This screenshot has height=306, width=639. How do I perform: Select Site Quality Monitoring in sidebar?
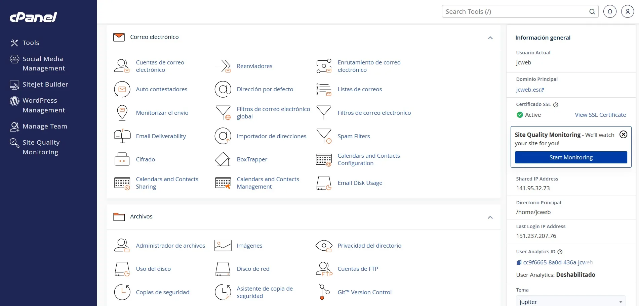tap(41, 147)
